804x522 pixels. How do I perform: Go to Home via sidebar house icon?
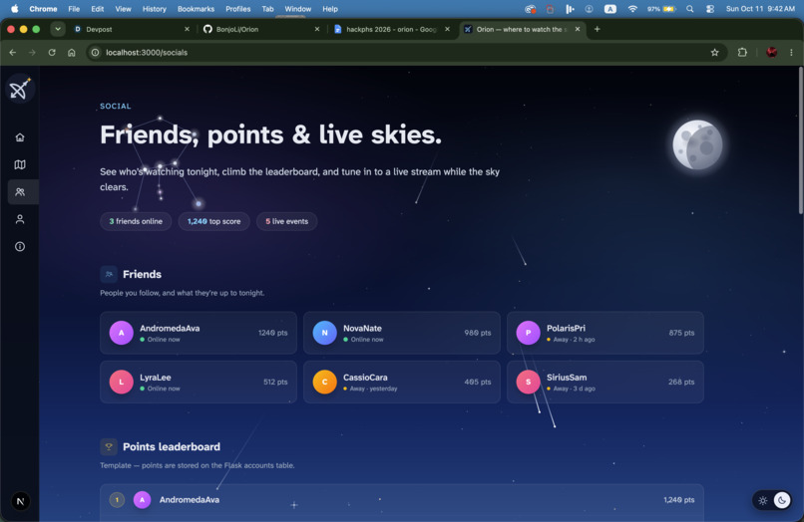click(20, 137)
